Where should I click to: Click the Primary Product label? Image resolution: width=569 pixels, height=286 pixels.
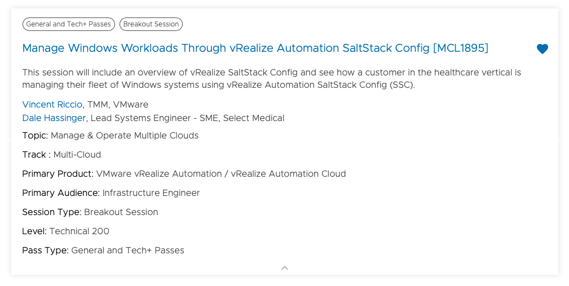(x=58, y=174)
